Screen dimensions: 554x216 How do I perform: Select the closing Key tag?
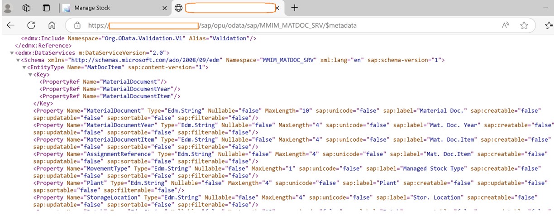[43, 104]
